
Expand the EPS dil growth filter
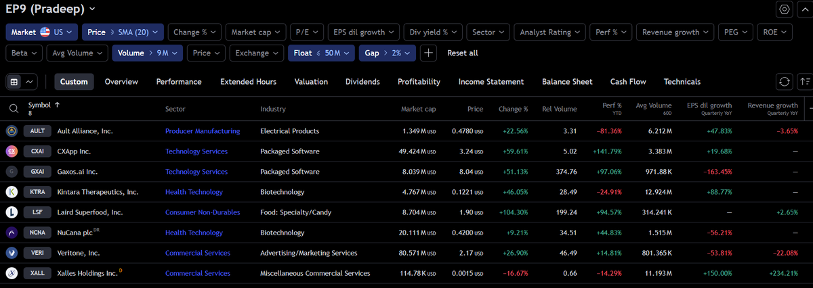pyautogui.click(x=363, y=32)
